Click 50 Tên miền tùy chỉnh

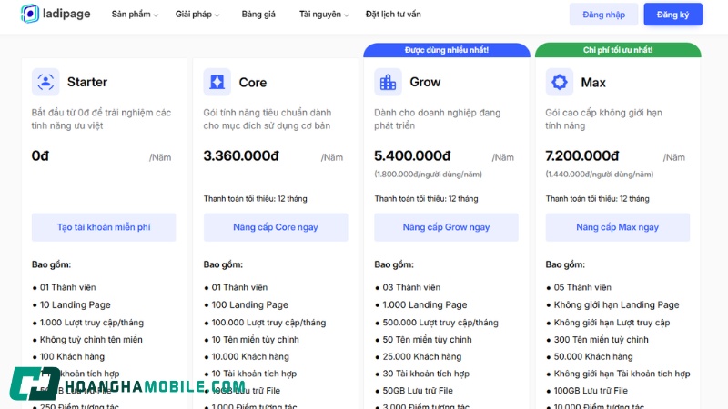pos(427,339)
